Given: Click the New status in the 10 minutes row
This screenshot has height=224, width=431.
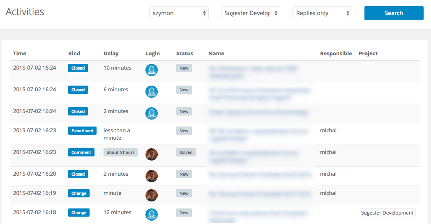Looking at the screenshot, I should (184, 68).
